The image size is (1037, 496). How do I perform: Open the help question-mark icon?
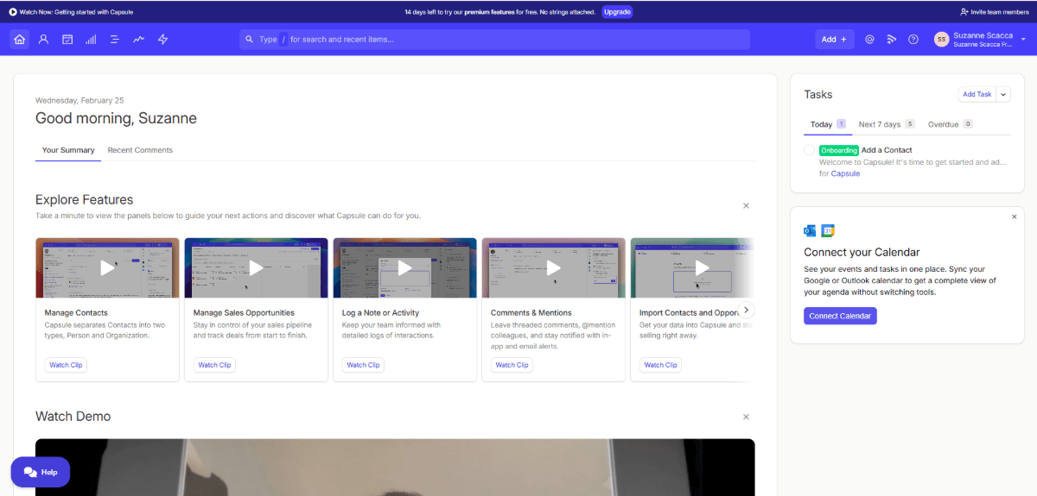pos(913,39)
